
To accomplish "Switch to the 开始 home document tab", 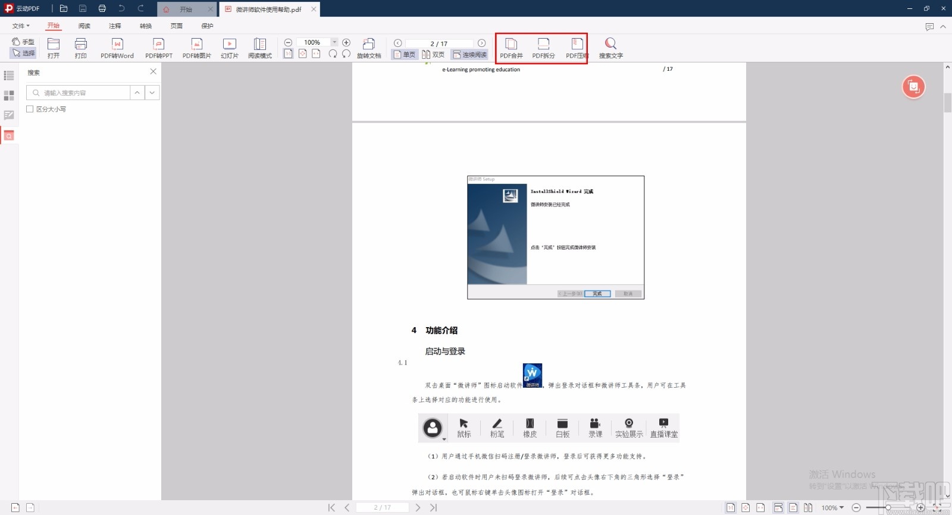I will (186, 10).
